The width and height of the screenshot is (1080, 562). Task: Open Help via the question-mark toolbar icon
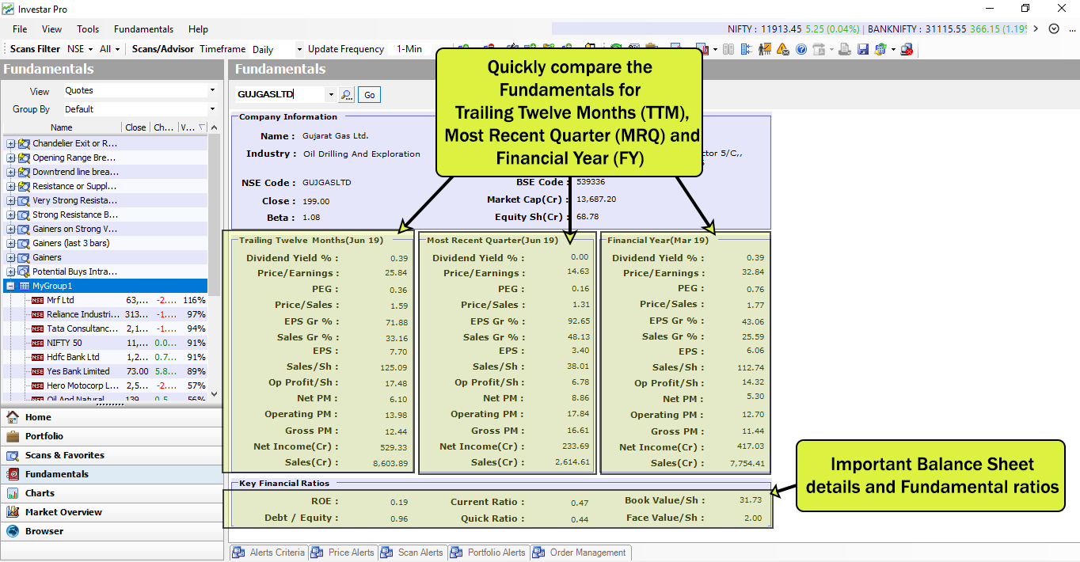[801, 49]
